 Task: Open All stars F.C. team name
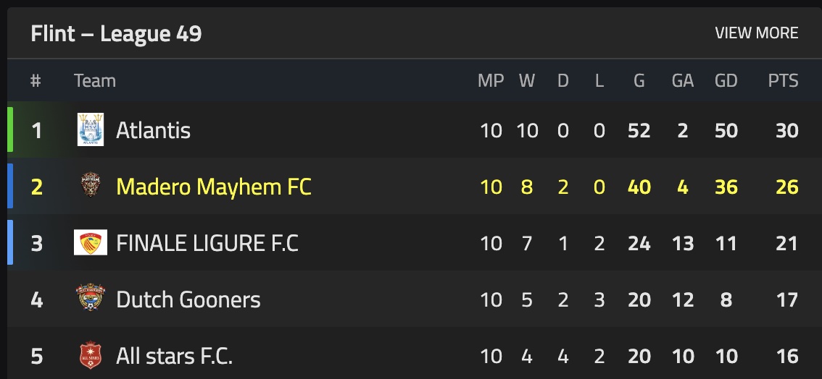(174, 356)
